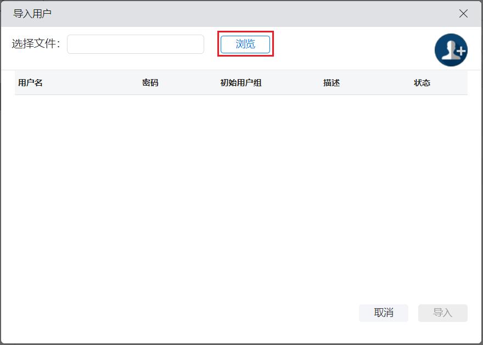Click the plus sign on the user icon

(460, 52)
